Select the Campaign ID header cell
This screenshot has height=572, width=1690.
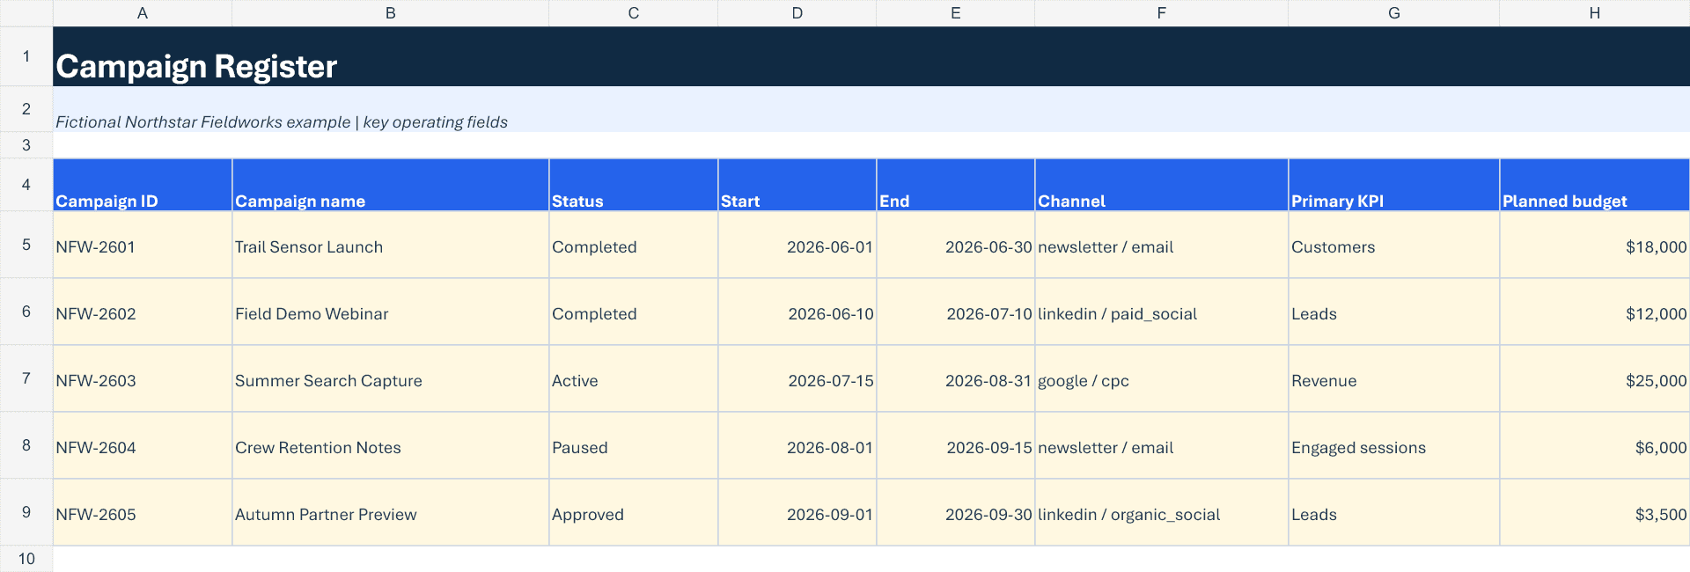point(143,185)
